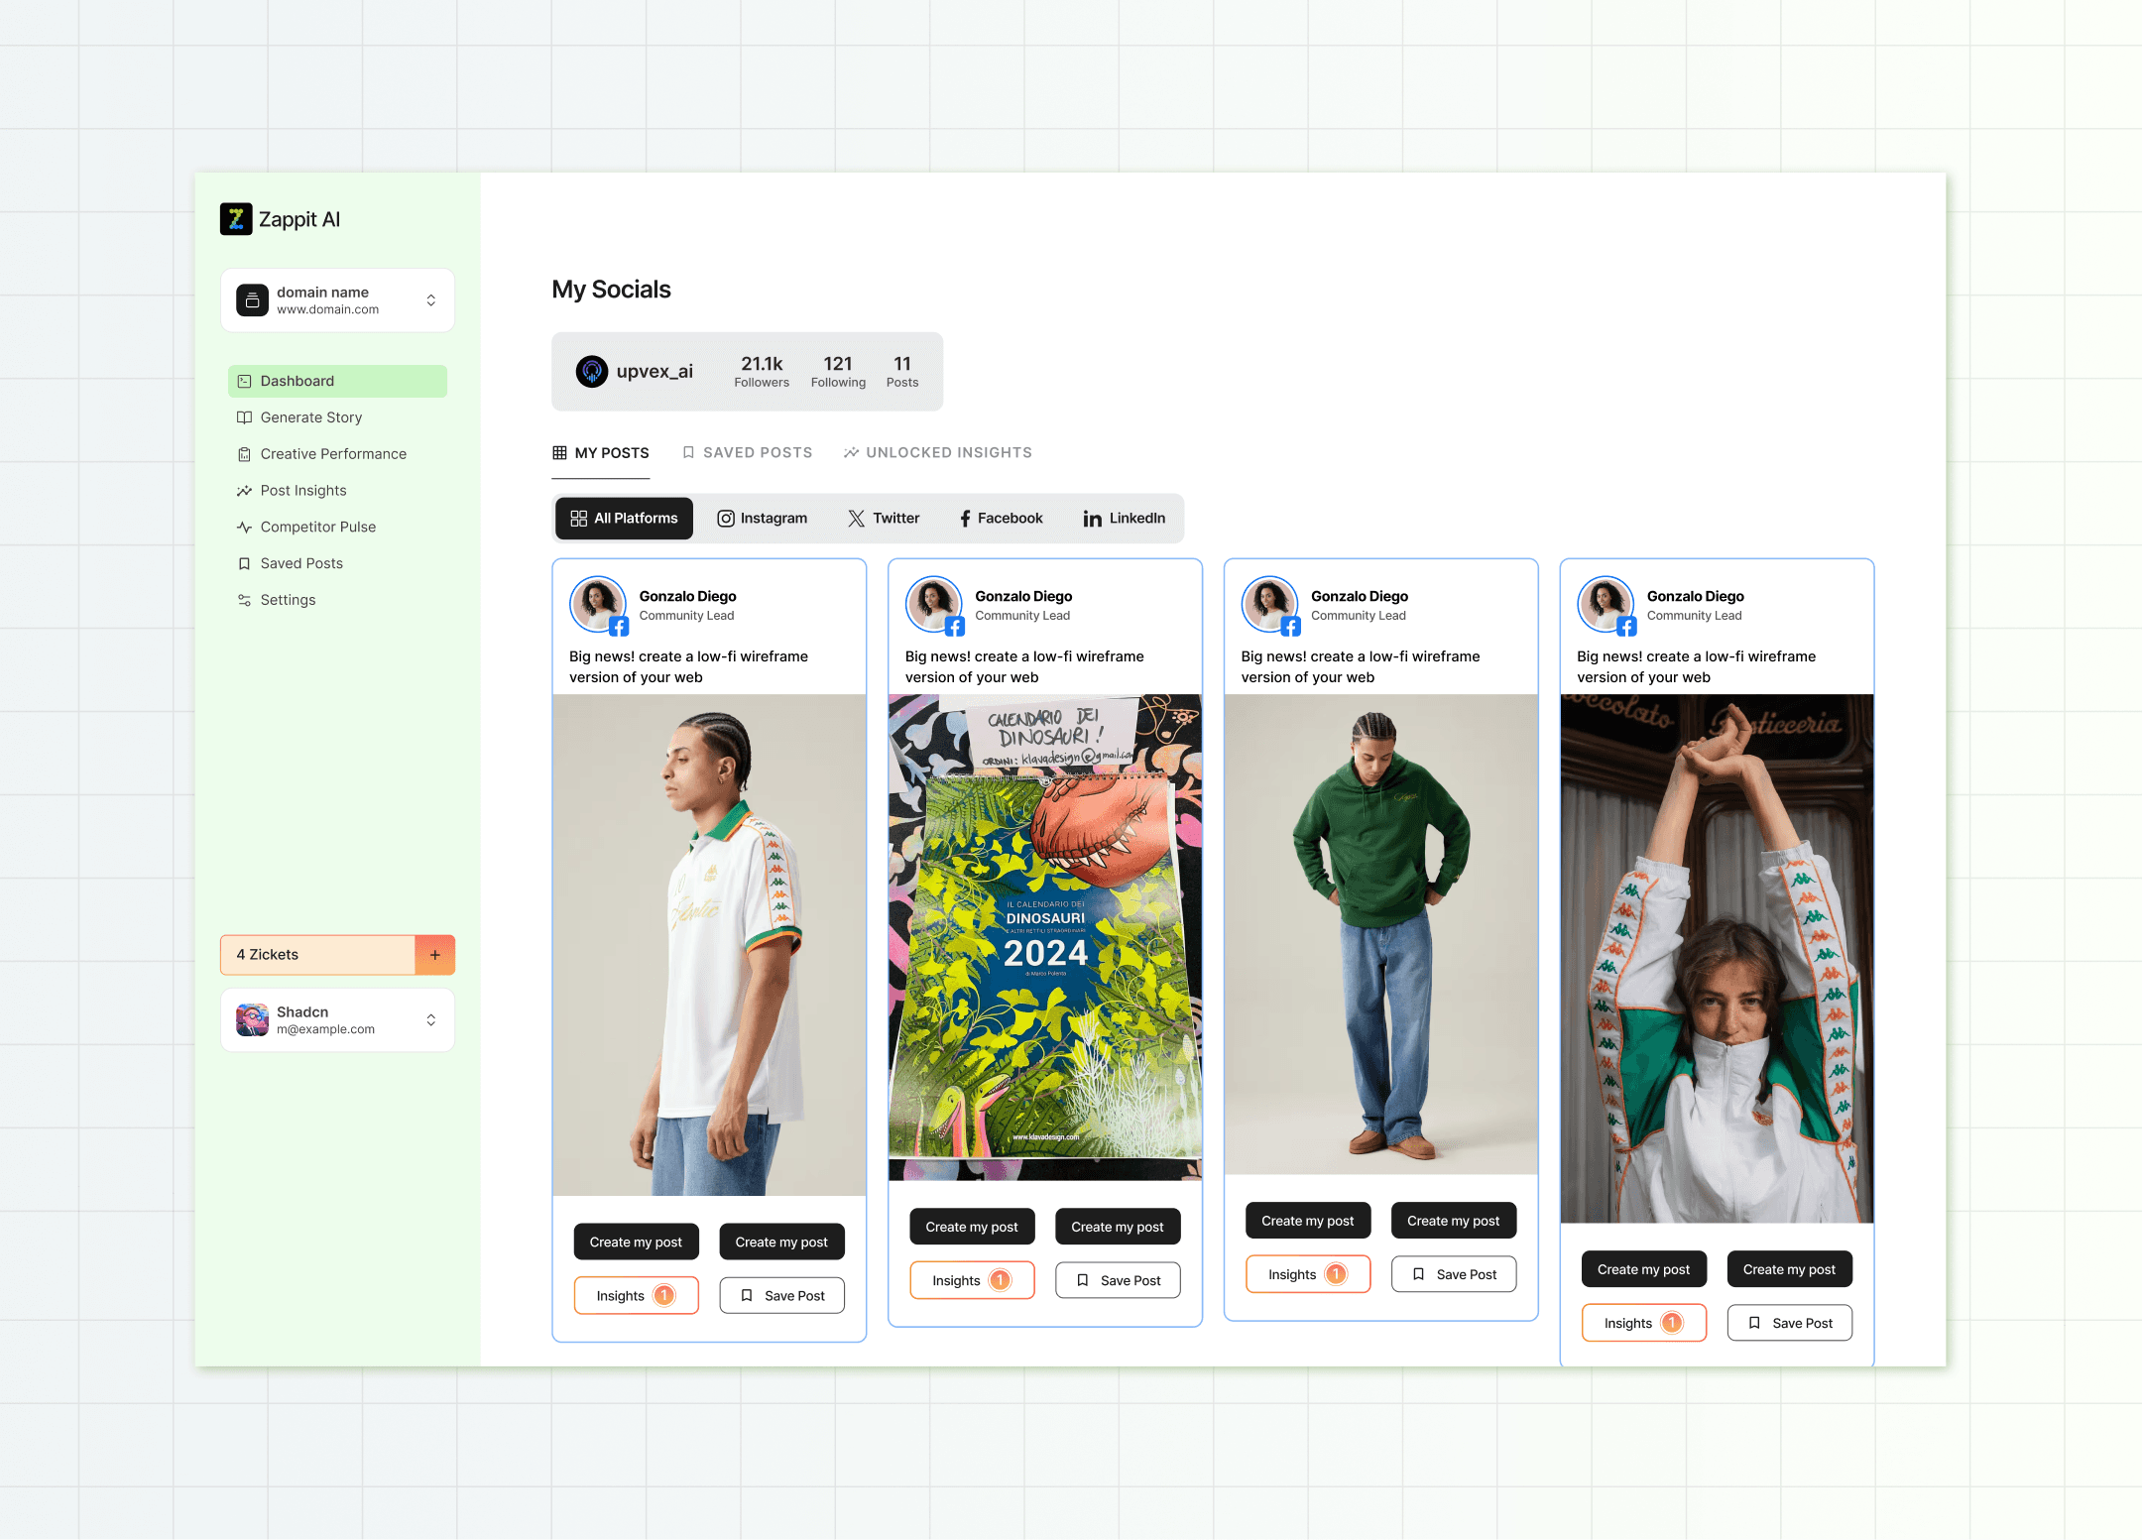Expand the Shadcn account switcher
Viewport: 2142px width, 1540px height.
click(x=430, y=1020)
